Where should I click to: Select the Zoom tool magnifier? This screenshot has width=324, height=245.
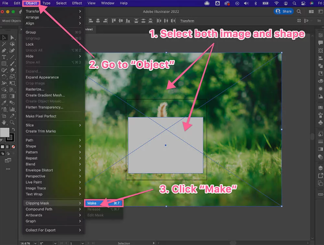pos(12,122)
